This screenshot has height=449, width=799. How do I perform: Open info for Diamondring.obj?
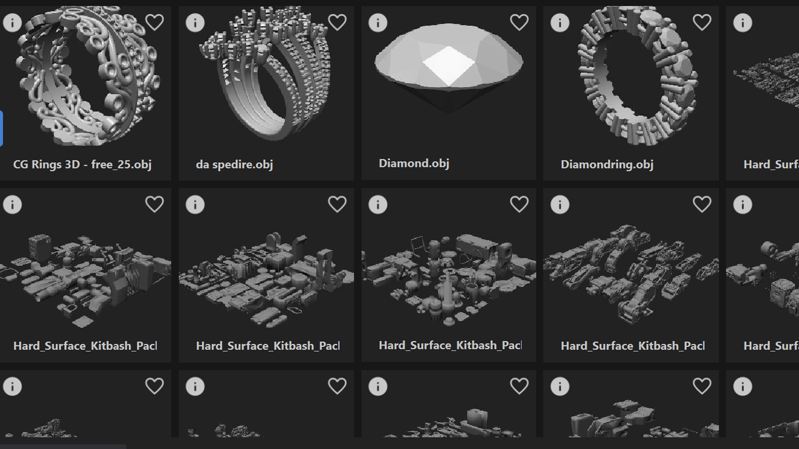pos(560,22)
